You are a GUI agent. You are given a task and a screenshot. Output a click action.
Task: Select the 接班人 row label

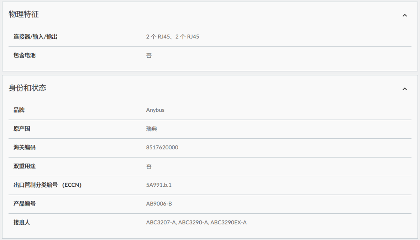22,223
